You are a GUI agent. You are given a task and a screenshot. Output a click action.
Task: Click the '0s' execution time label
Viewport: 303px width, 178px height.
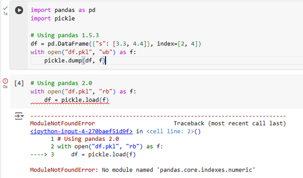6,87
